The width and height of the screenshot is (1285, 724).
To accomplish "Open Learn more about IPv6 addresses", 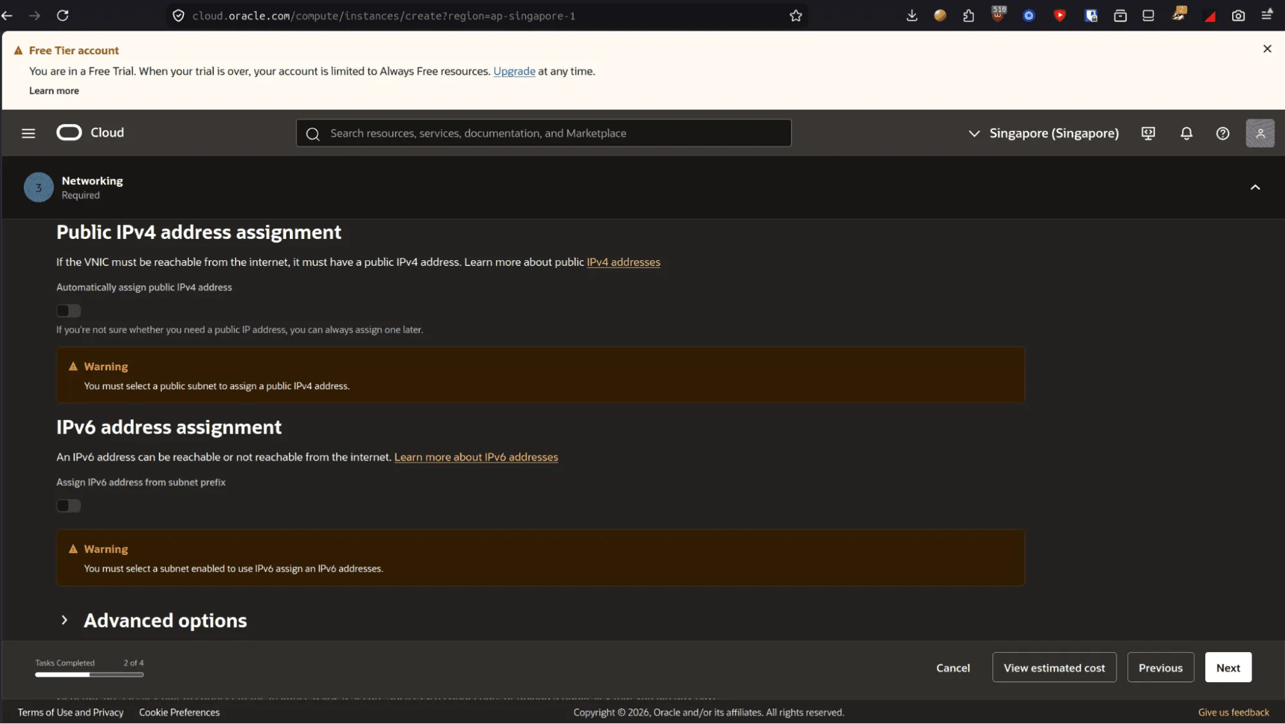I will pos(476,457).
